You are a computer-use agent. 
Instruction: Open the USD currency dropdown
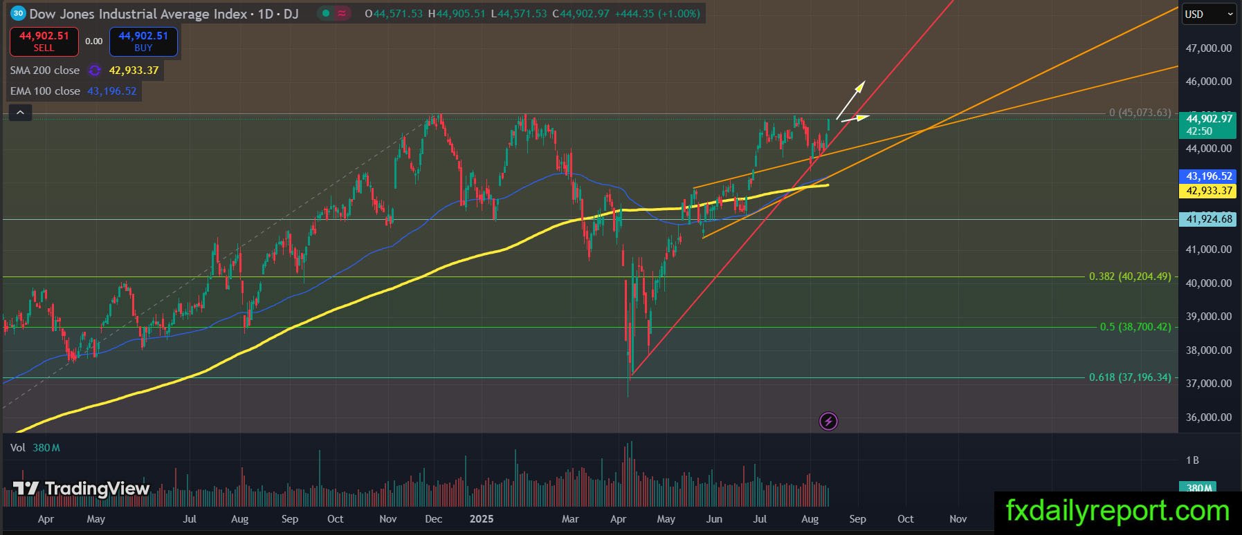(1208, 14)
